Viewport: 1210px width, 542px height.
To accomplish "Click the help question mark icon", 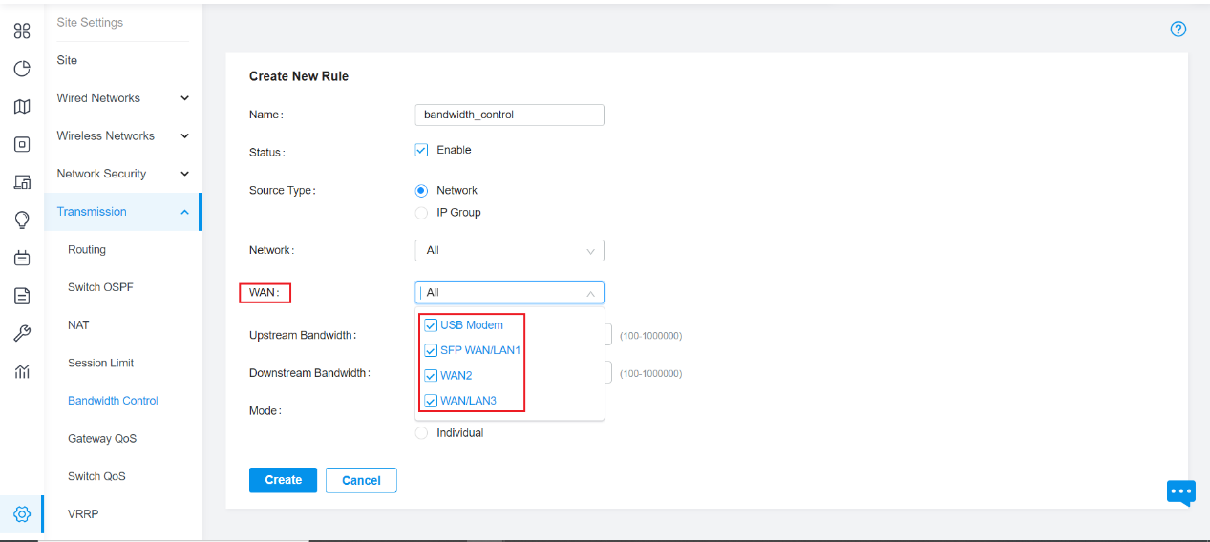I will 1178,30.
